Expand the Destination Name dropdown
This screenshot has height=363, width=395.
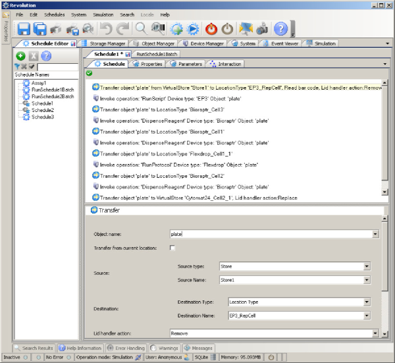coord(367,316)
